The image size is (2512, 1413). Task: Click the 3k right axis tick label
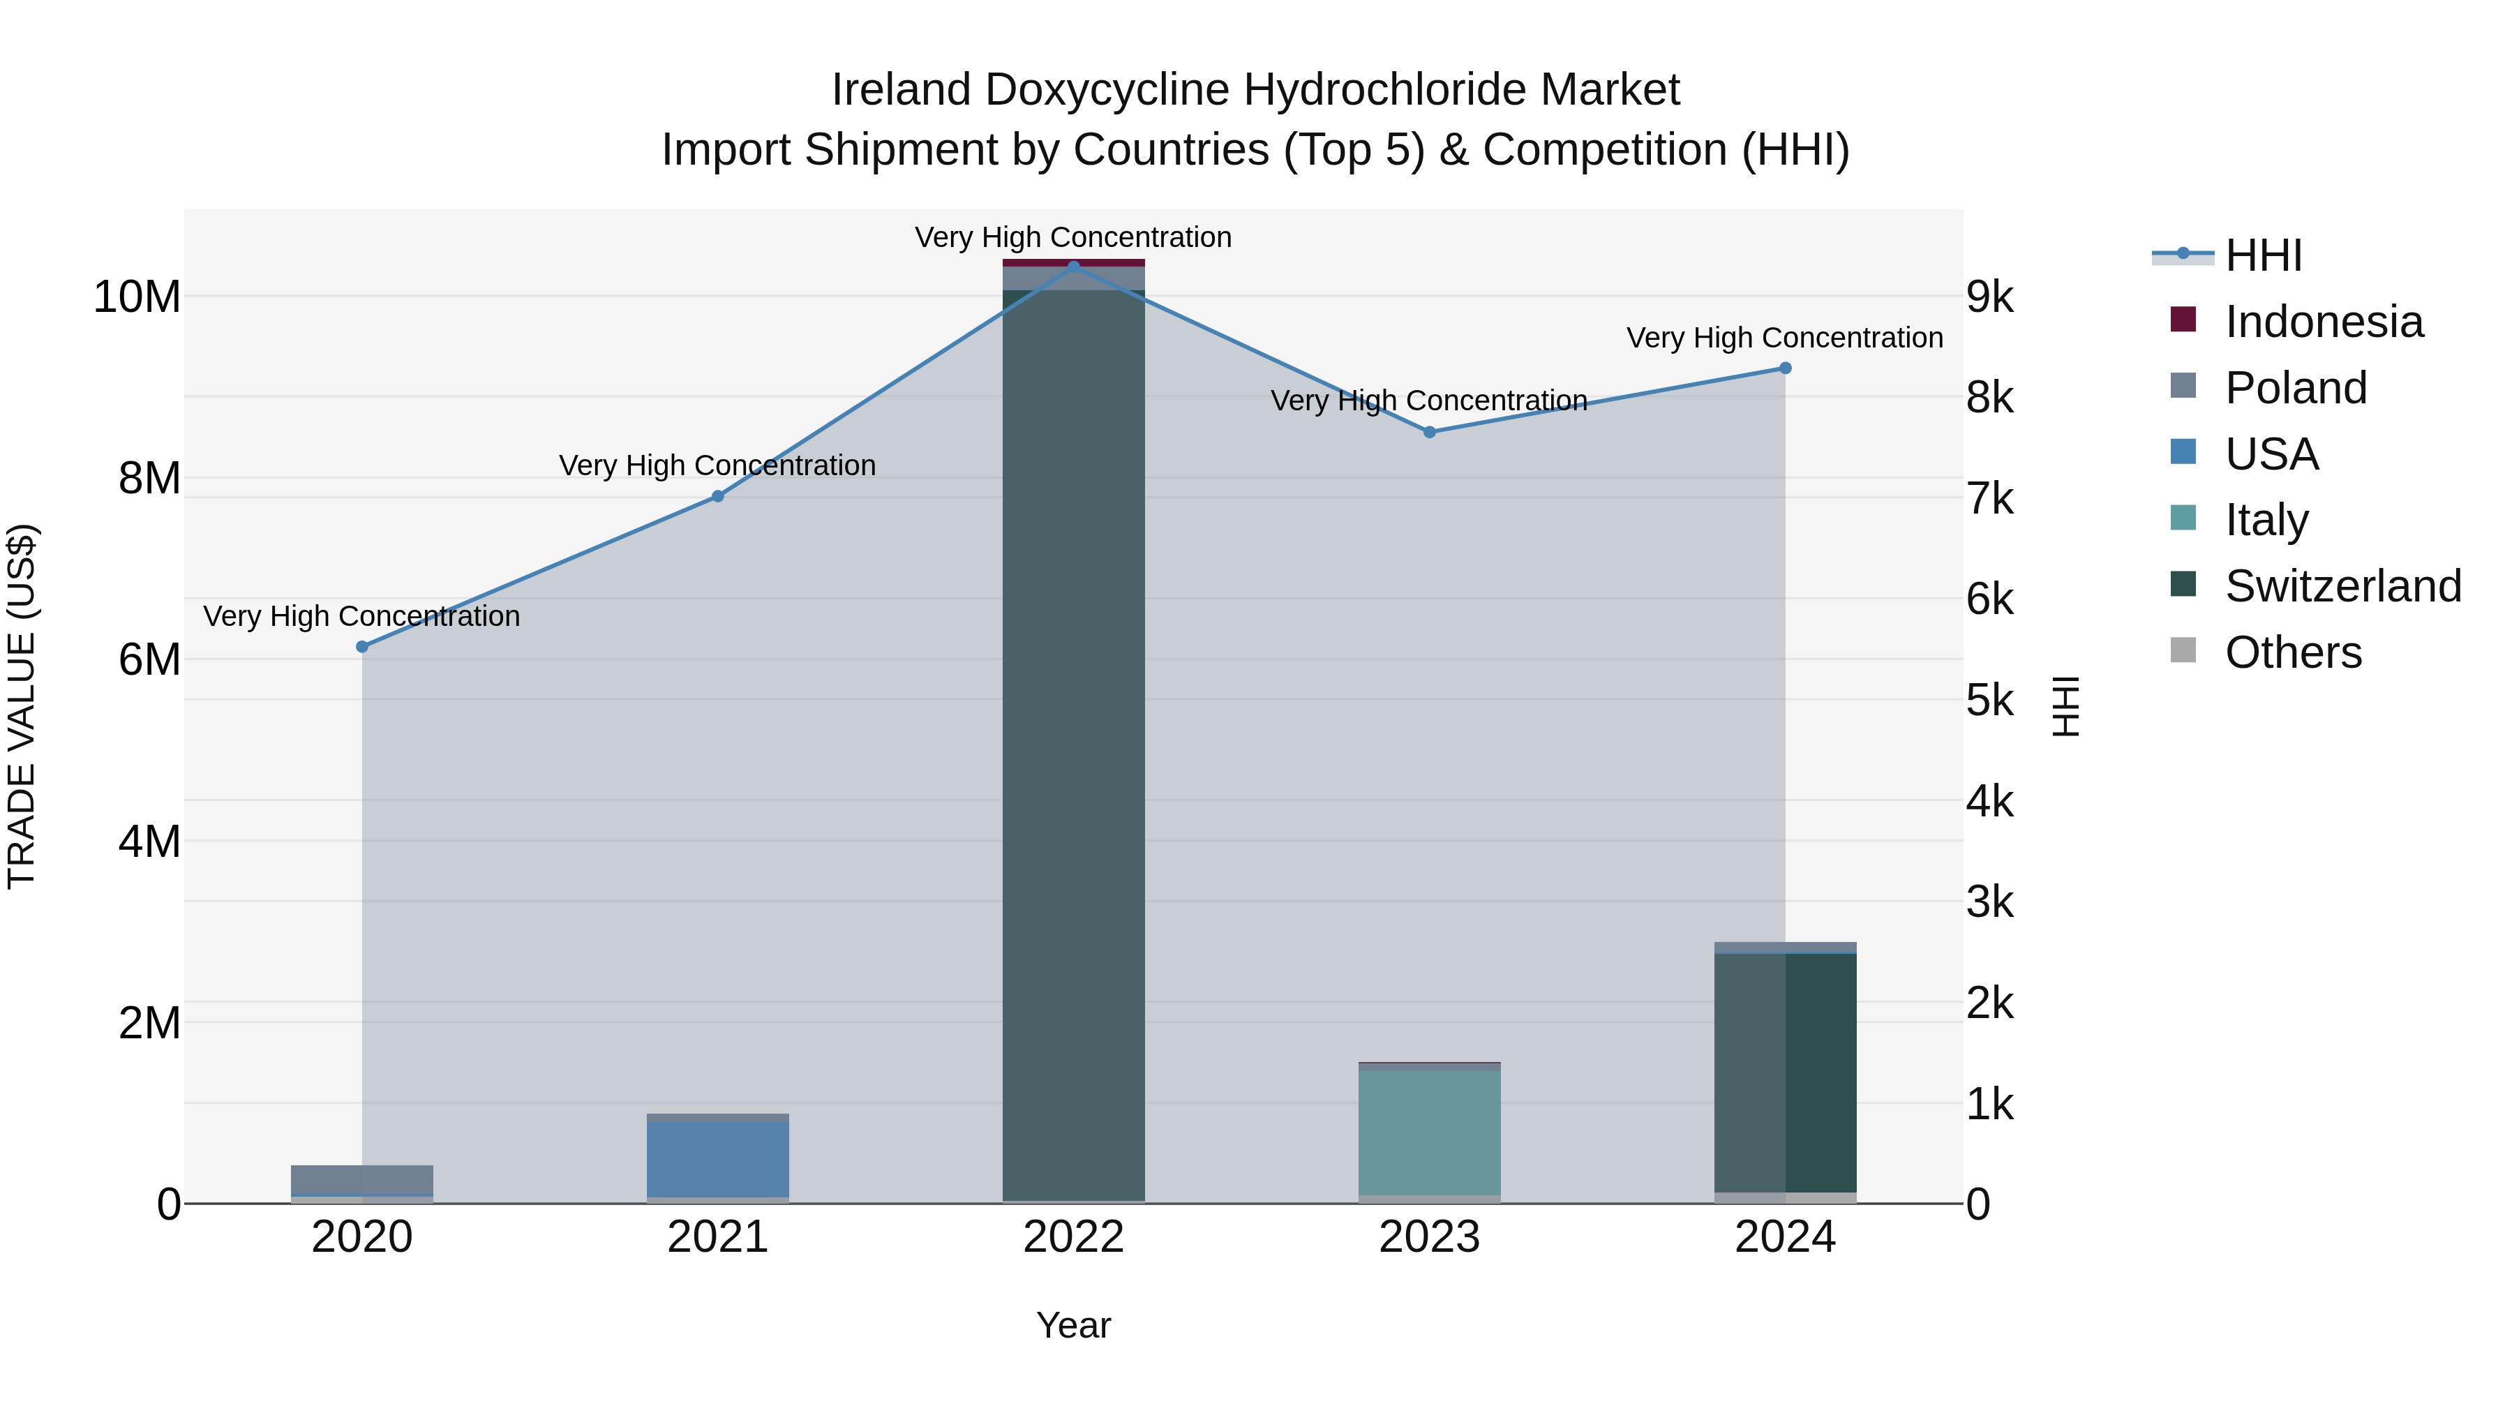coord(1989,903)
